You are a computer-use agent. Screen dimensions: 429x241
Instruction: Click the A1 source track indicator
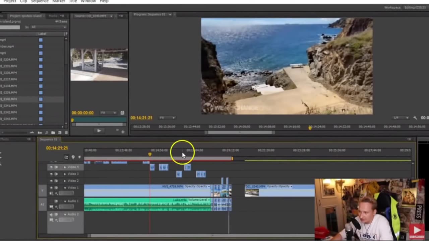click(42, 204)
